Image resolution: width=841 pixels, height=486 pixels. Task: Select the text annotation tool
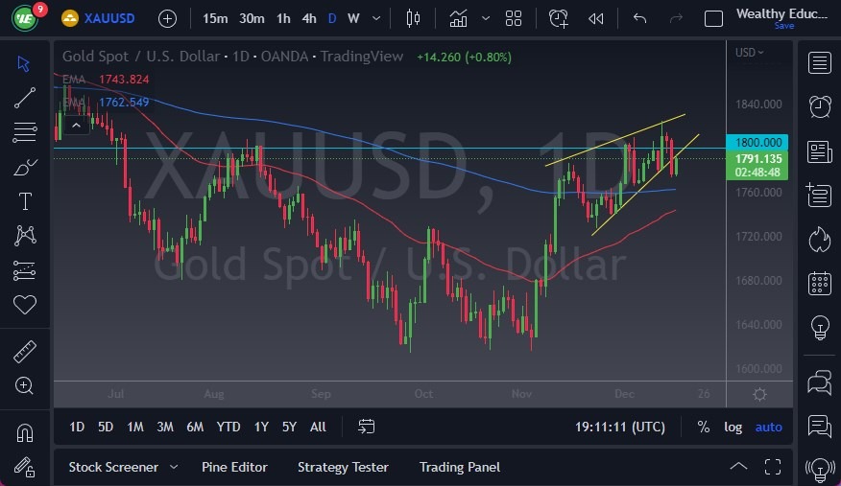[25, 201]
